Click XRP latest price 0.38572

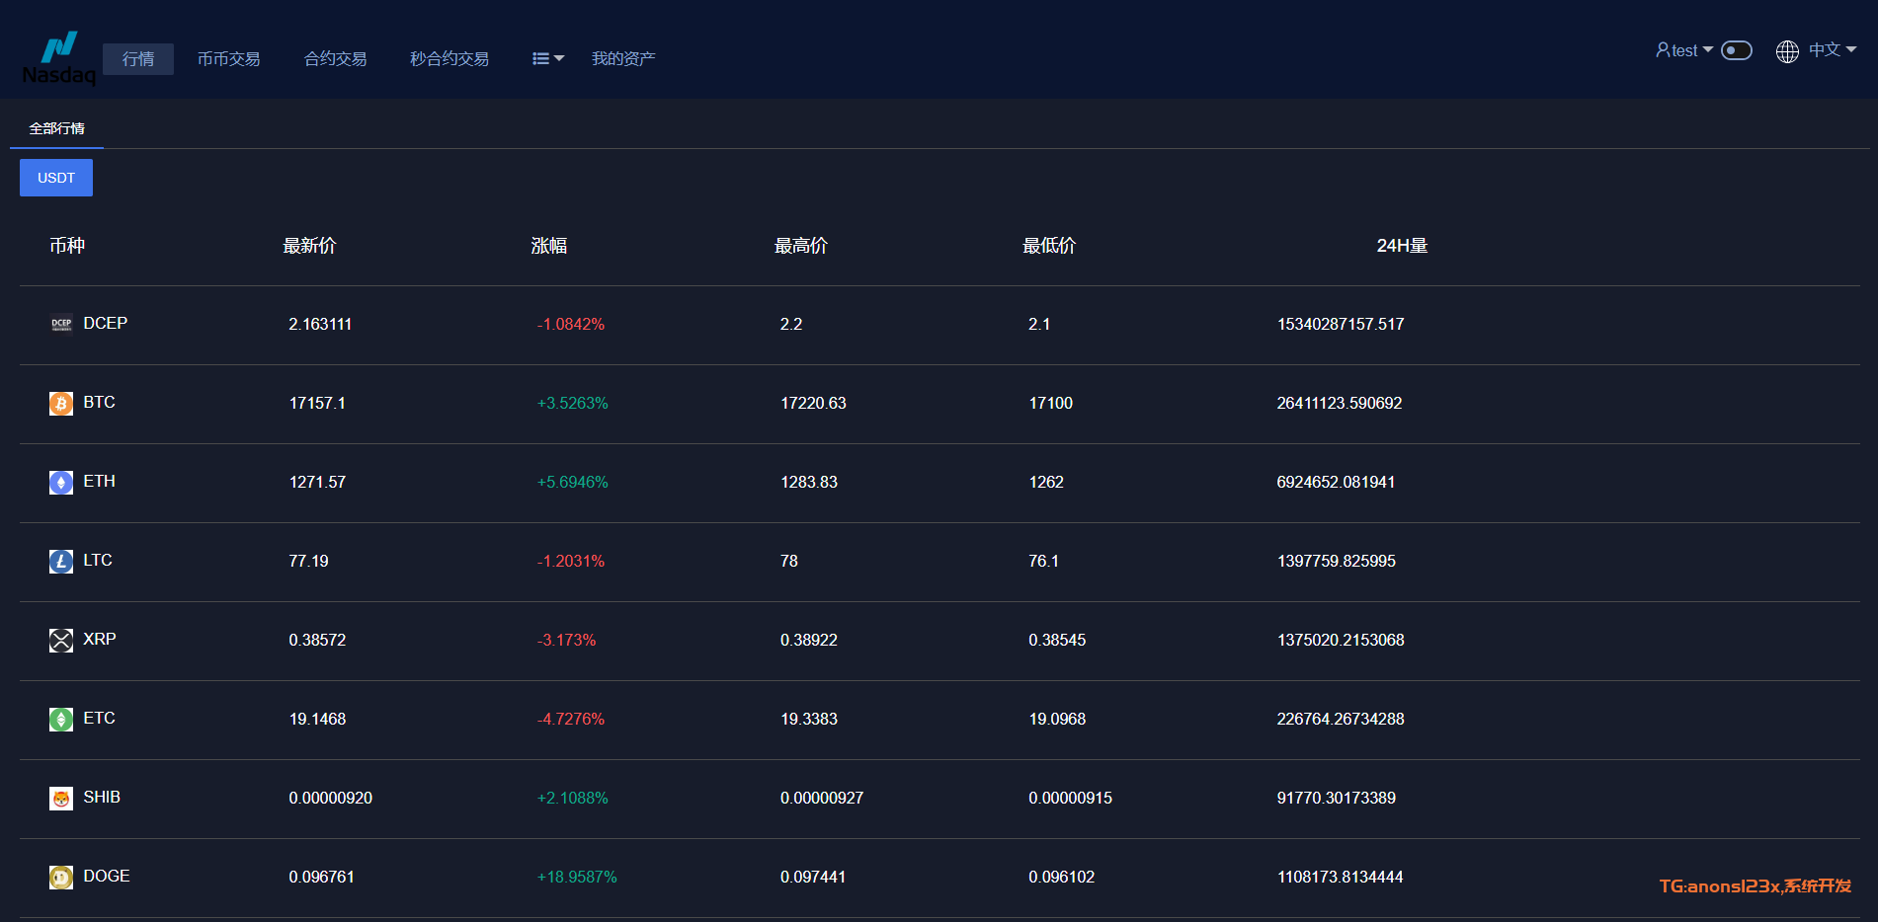(x=317, y=640)
